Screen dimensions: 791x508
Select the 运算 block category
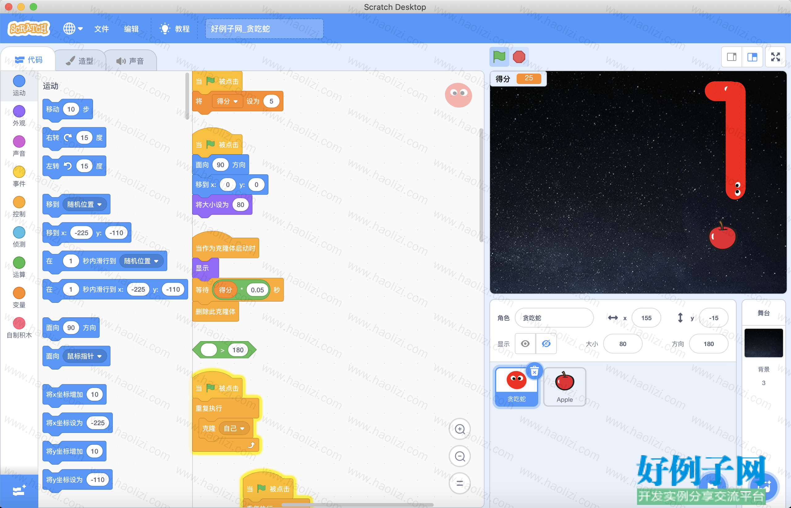tap(19, 268)
